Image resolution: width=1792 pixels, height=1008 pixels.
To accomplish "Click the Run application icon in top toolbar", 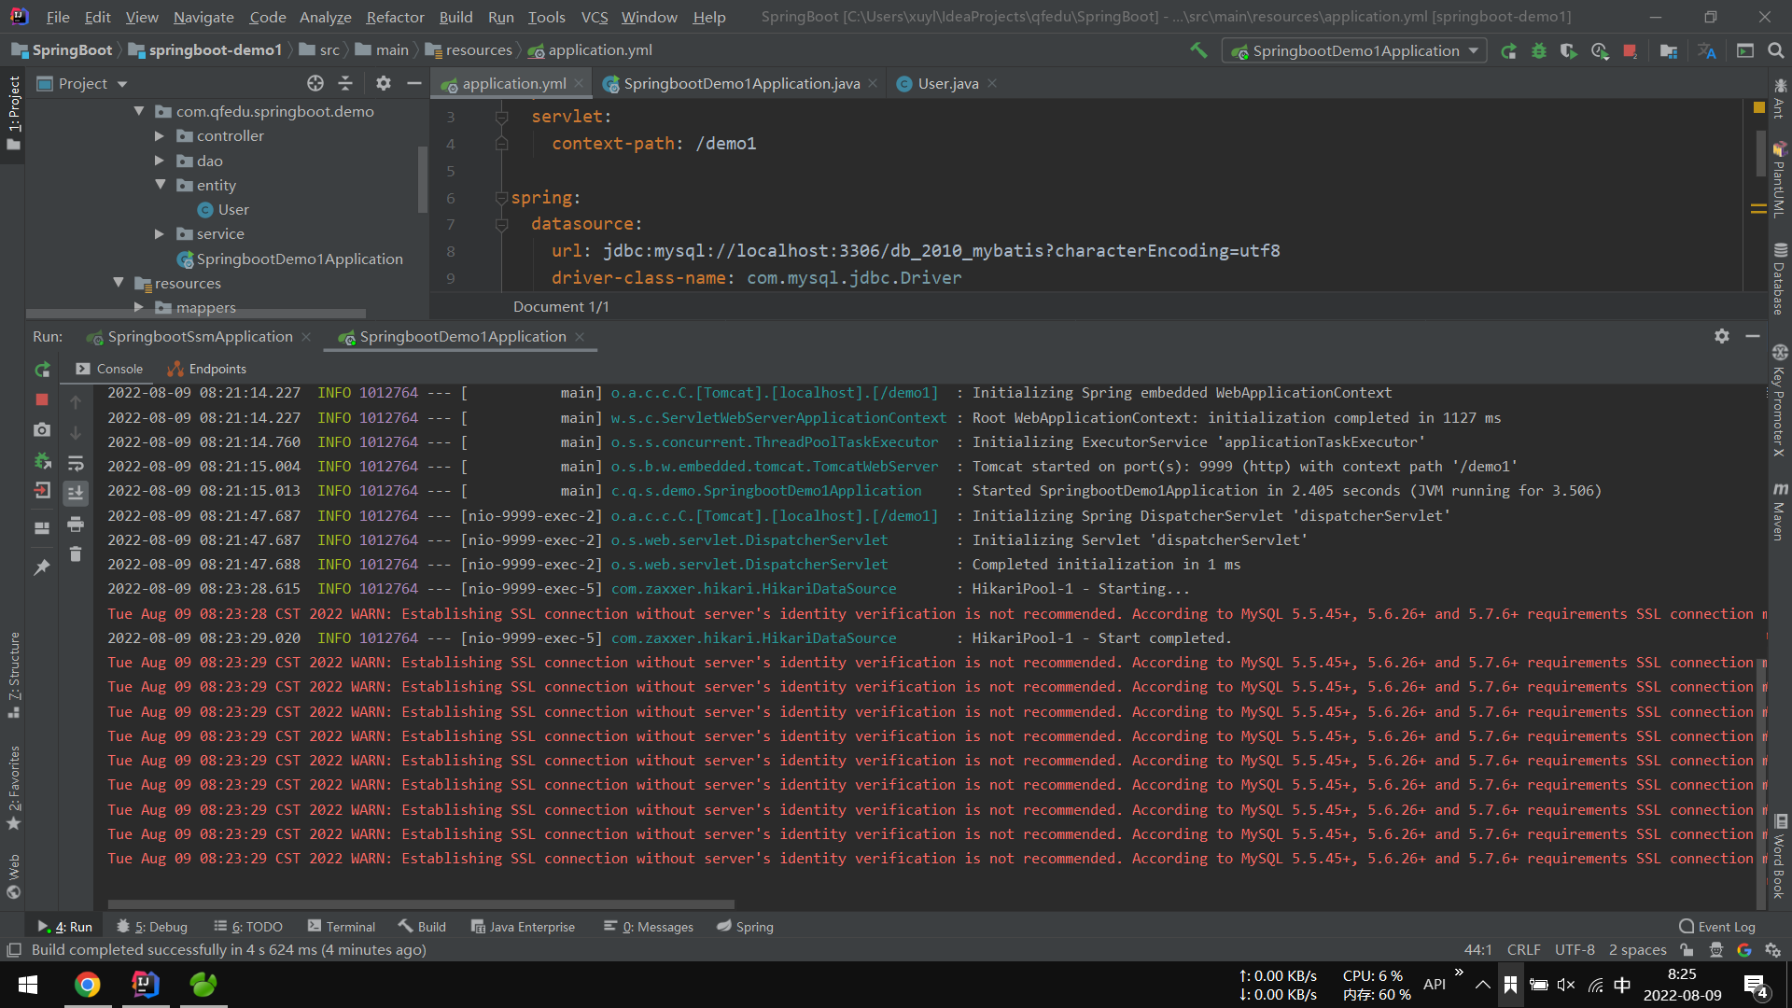I will coord(1508,50).
